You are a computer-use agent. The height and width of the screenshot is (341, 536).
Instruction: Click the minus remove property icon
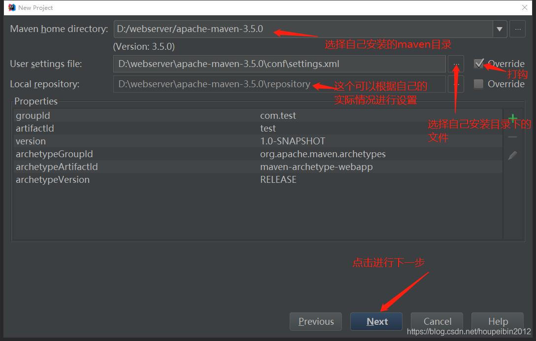coord(512,137)
